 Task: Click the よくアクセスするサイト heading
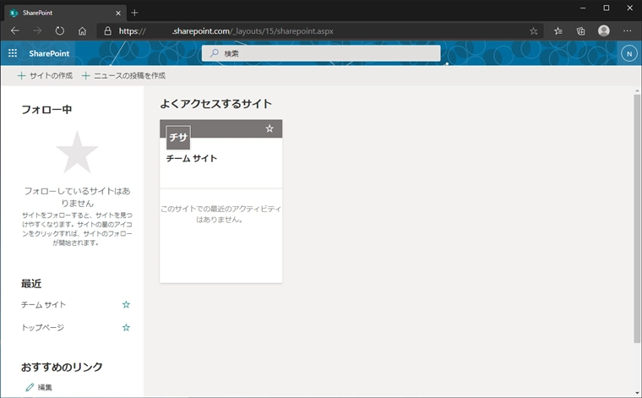(x=215, y=104)
